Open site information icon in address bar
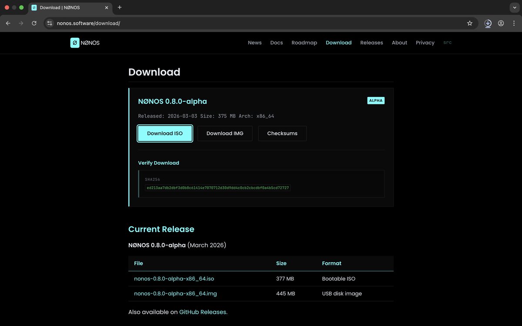The width and height of the screenshot is (522, 326). tap(50, 23)
